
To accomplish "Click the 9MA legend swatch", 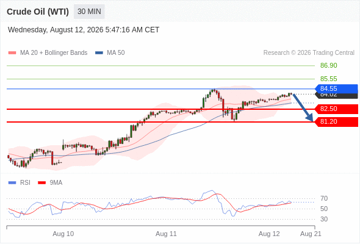I will [41, 183].
